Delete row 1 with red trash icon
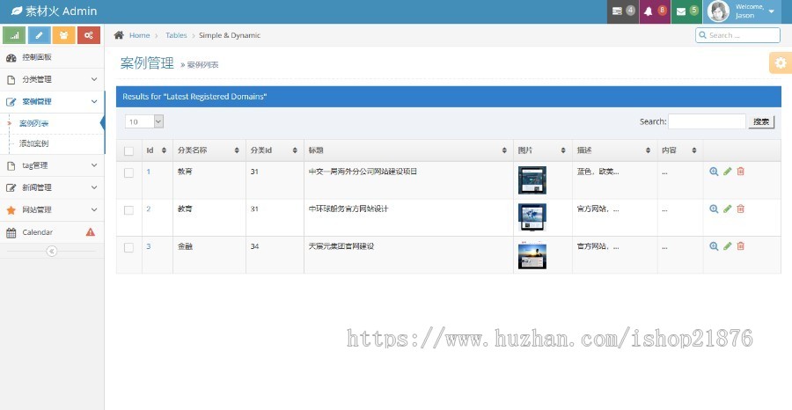 tap(740, 172)
